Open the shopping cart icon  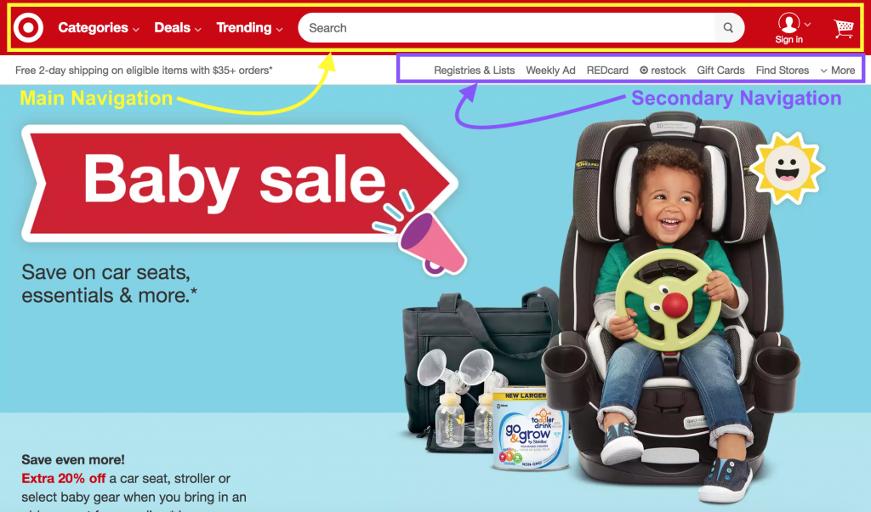coord(843,28)
